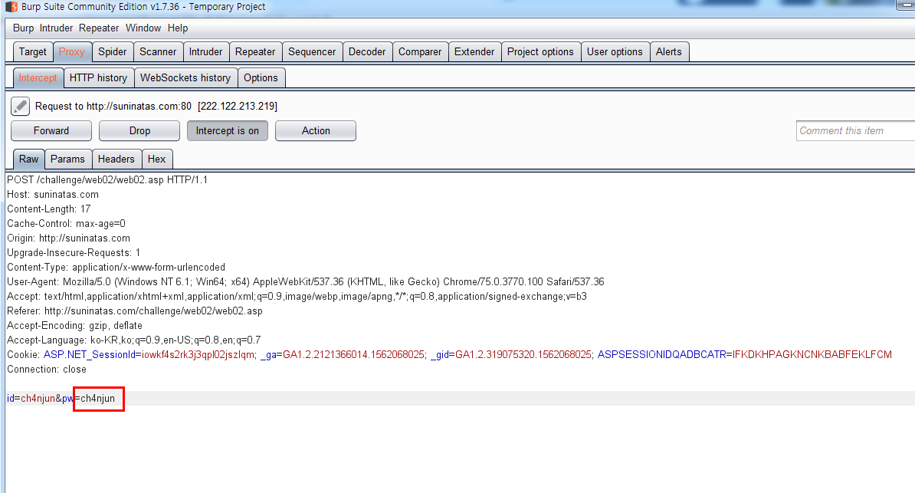Viewport: 915px width, 493px height.
Task: Click the id=ch4njun parameter in body
Action: [x=31, y=399]
